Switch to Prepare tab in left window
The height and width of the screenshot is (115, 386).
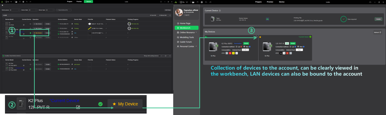(70, 2)
